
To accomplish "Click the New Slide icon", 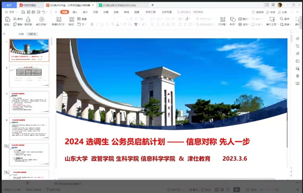I will (58, 19).
